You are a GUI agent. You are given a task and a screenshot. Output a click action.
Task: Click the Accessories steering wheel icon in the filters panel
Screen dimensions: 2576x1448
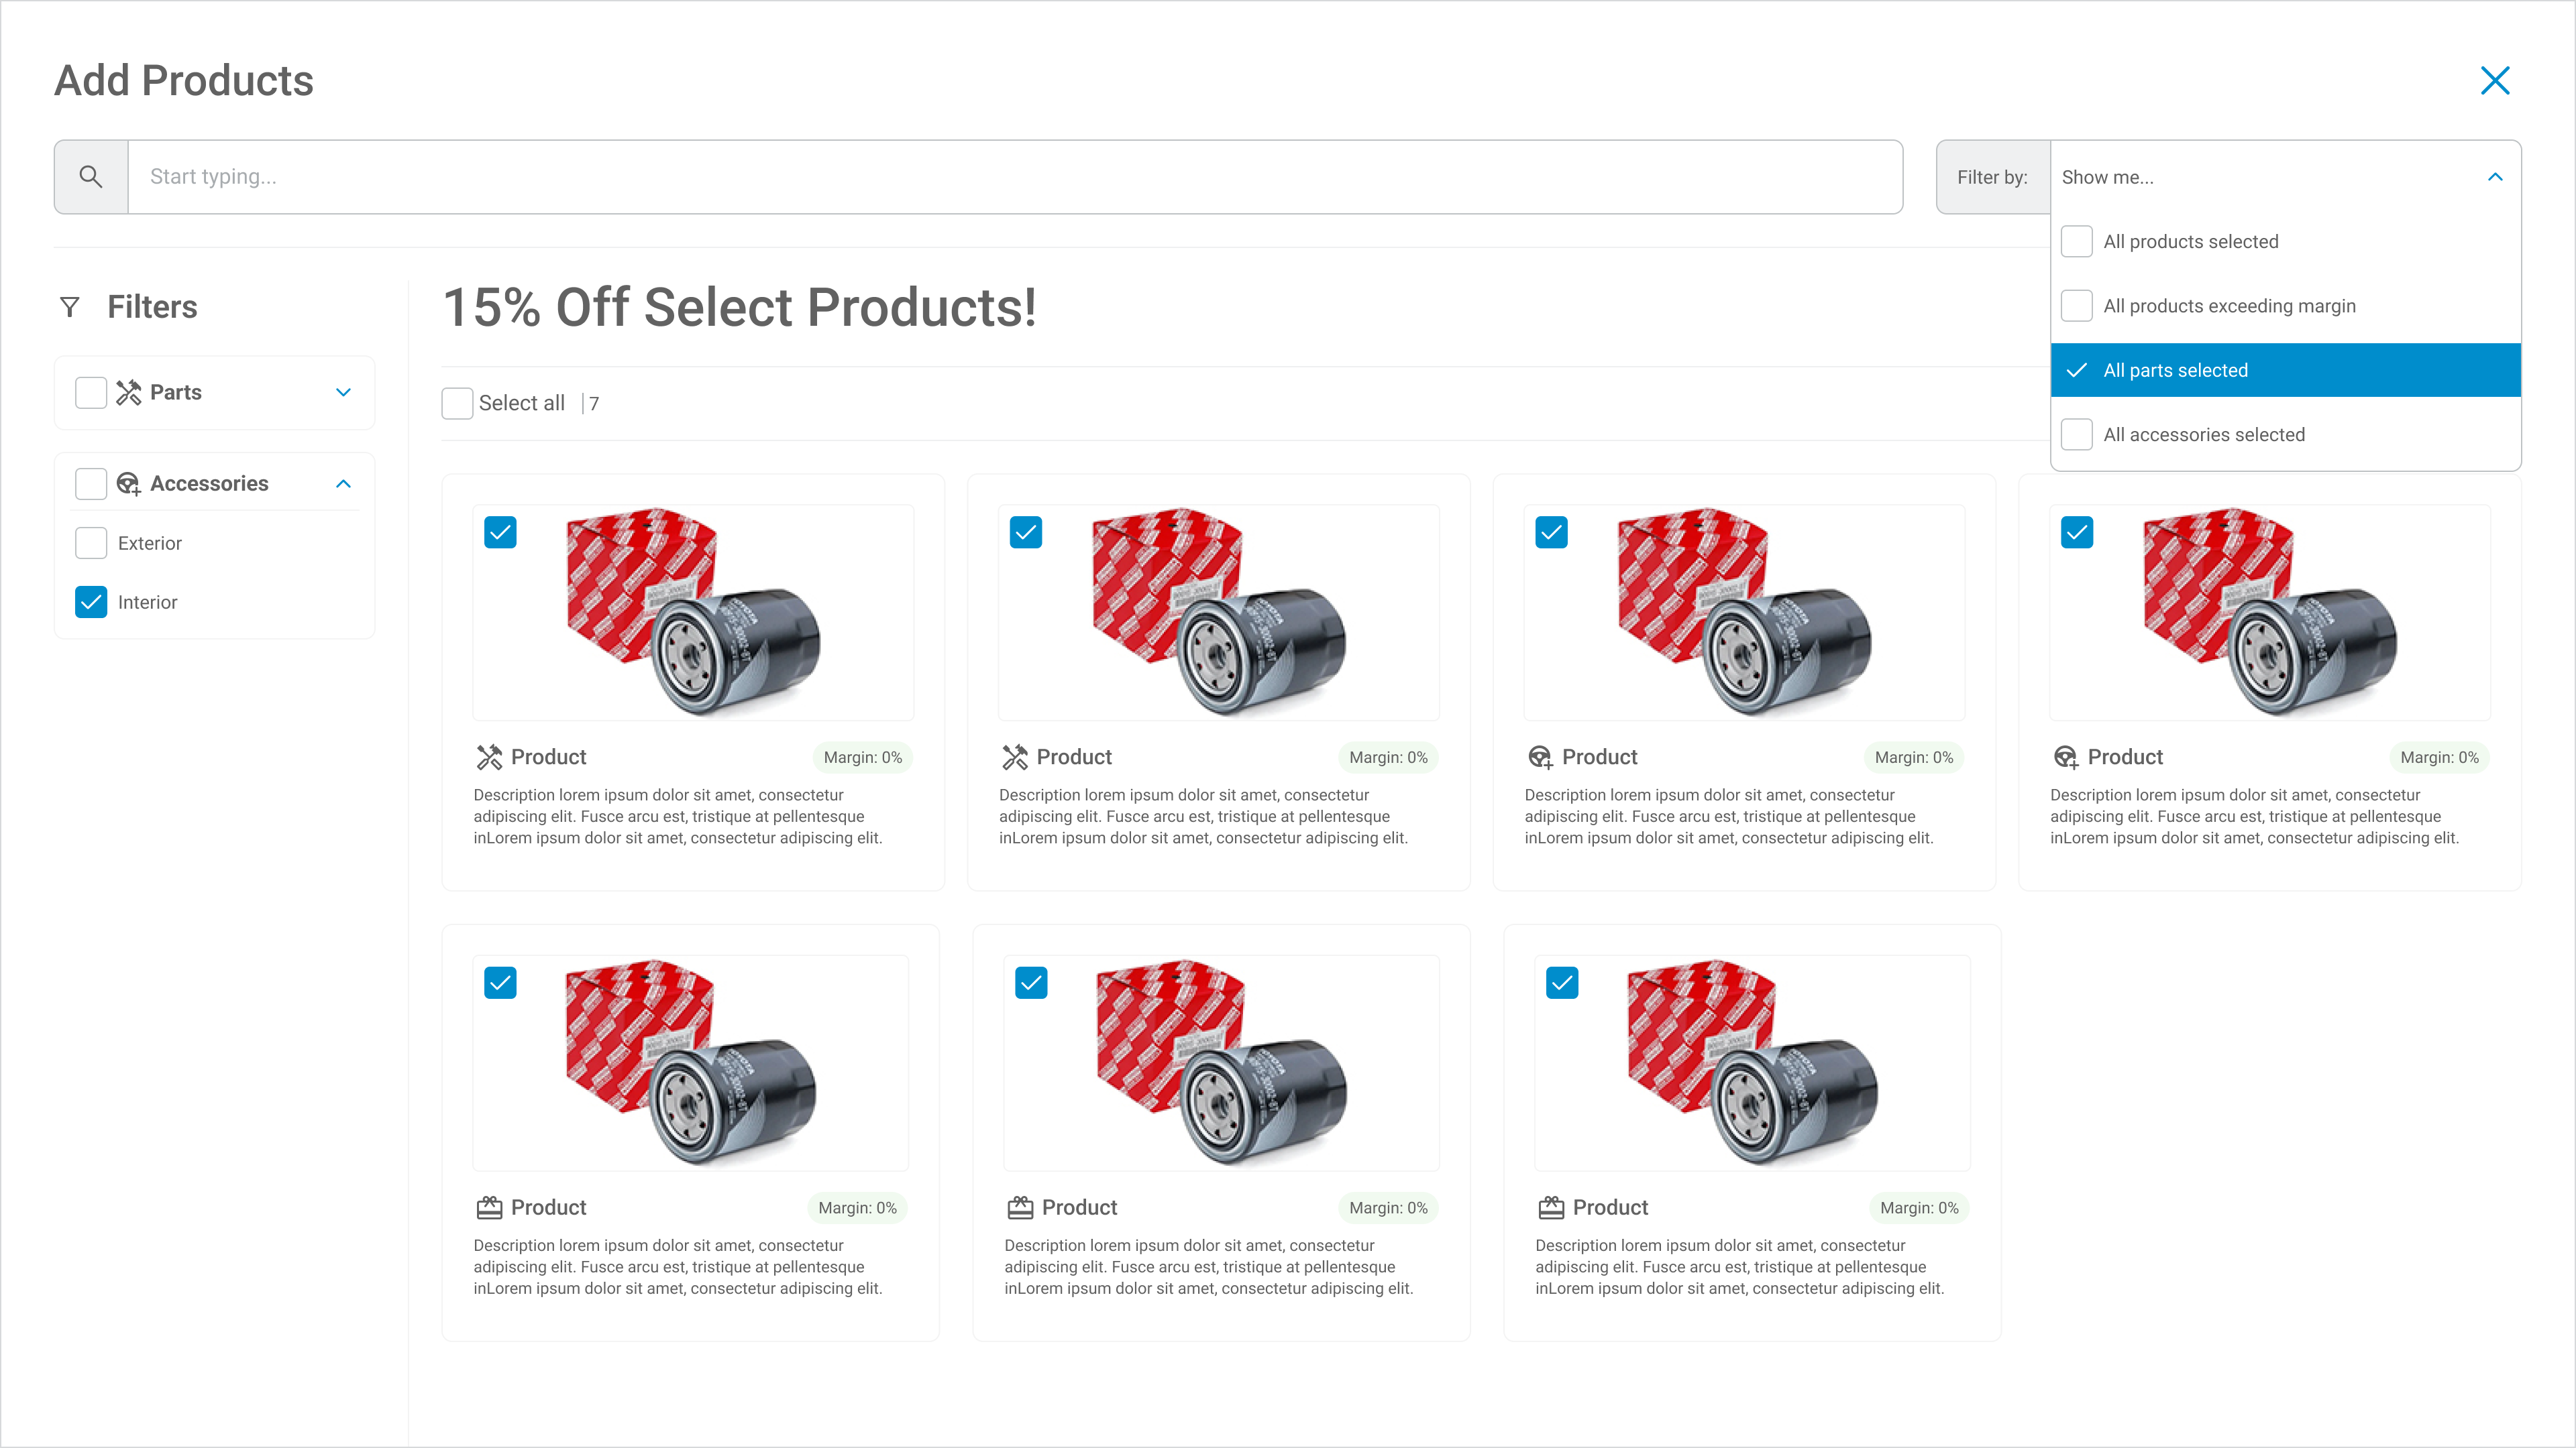129,483
